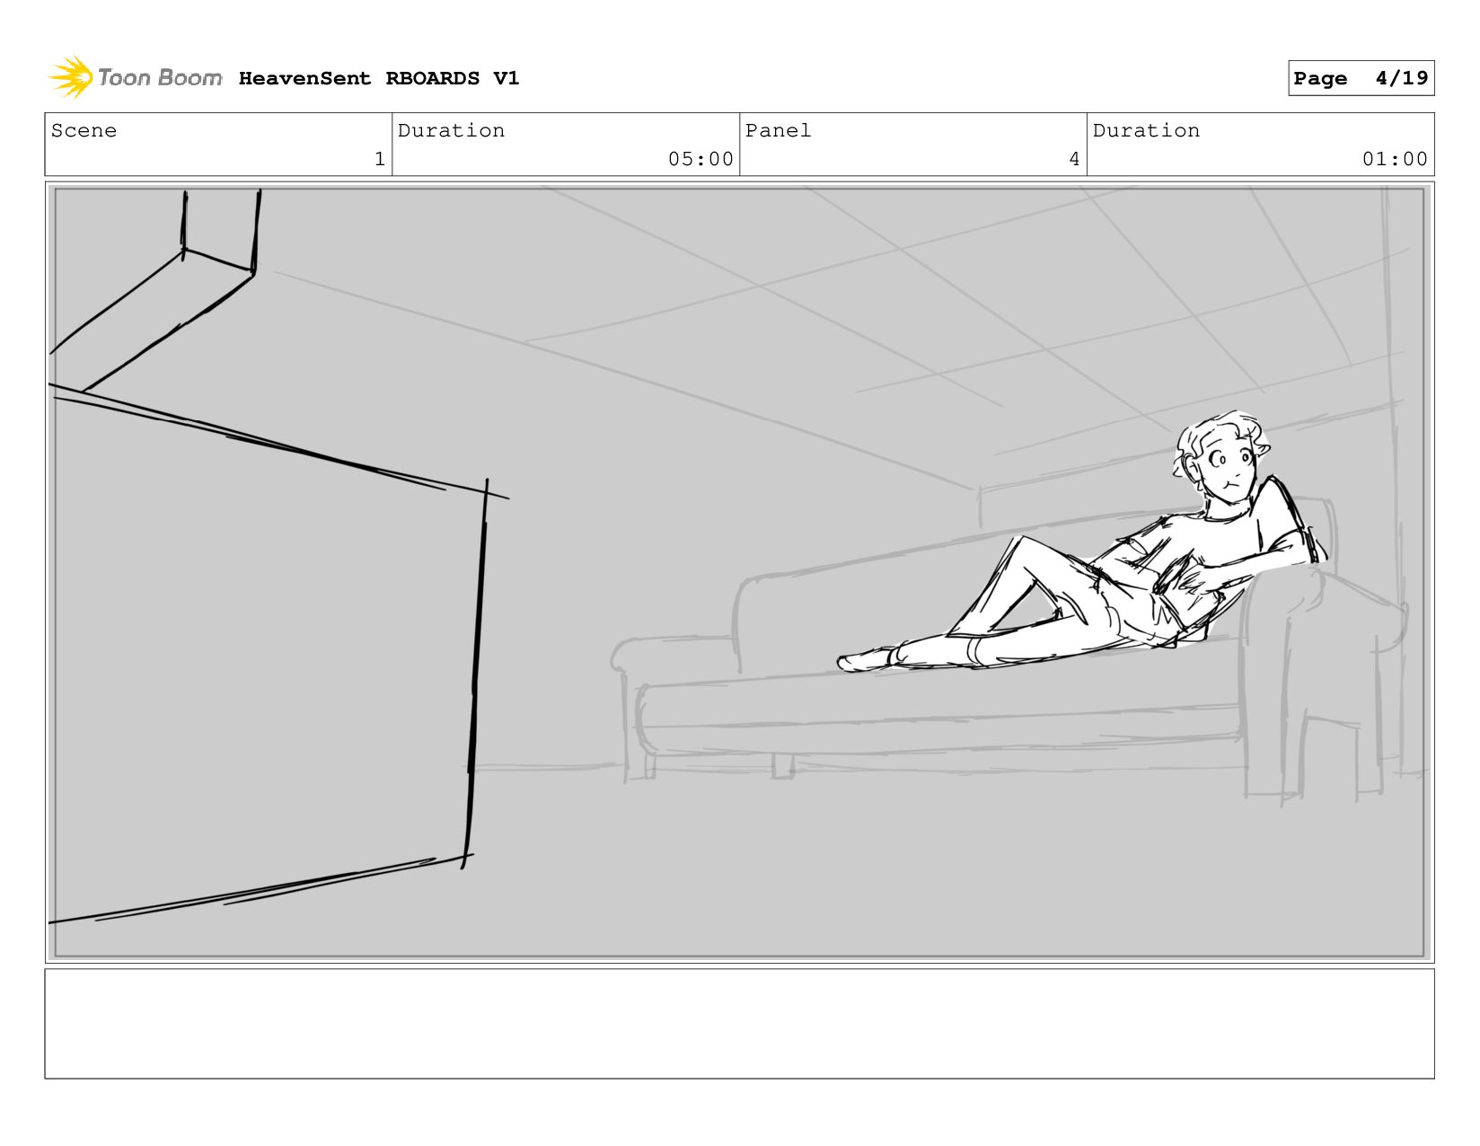This screenshot has width=1480, height=1146.
Task: Click the storyboard panel drawing thumbnail
Action: tap(739, 572)
